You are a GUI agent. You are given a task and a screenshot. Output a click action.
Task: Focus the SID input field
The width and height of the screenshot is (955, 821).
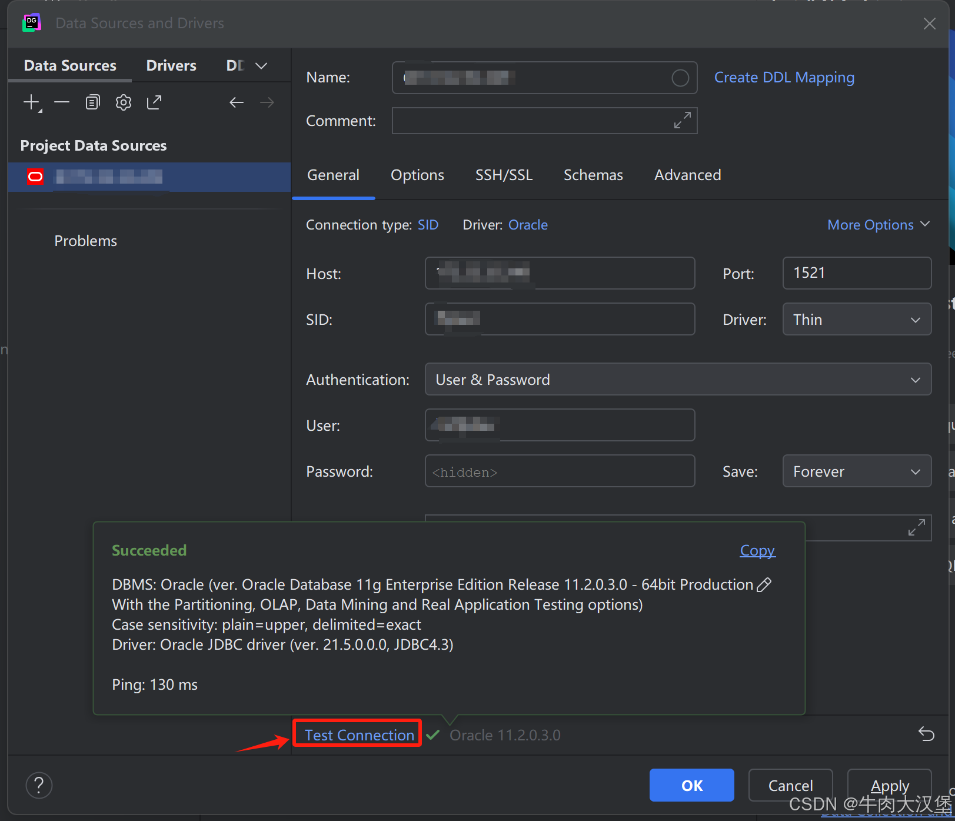[560, 319]
